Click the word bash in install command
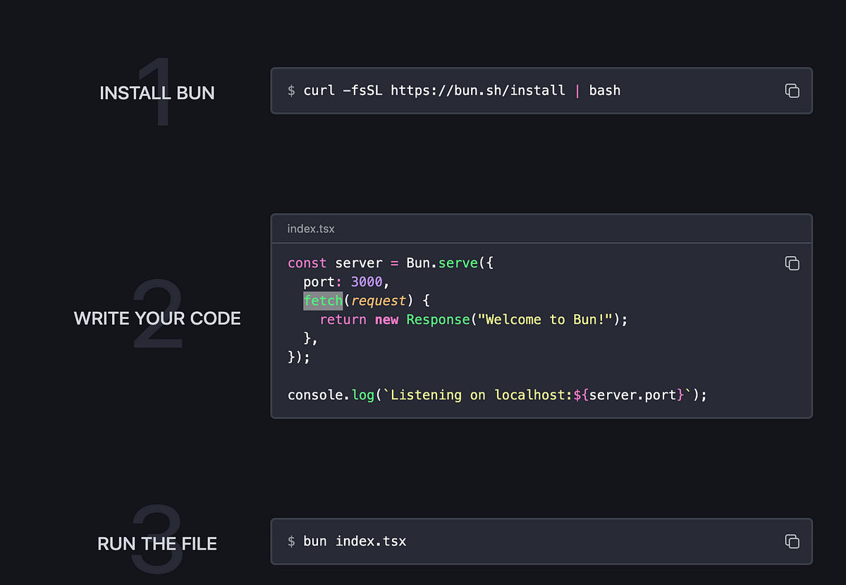Image resolution: width=846 pixels, height=585 pixels. pos(605,90)
